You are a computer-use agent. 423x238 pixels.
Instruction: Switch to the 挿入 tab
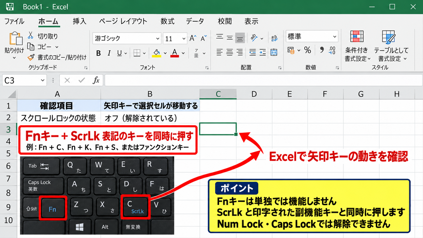click(x=80, y=21)
